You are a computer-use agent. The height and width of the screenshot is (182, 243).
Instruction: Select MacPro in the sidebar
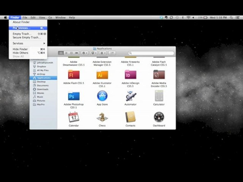(43, 104)
